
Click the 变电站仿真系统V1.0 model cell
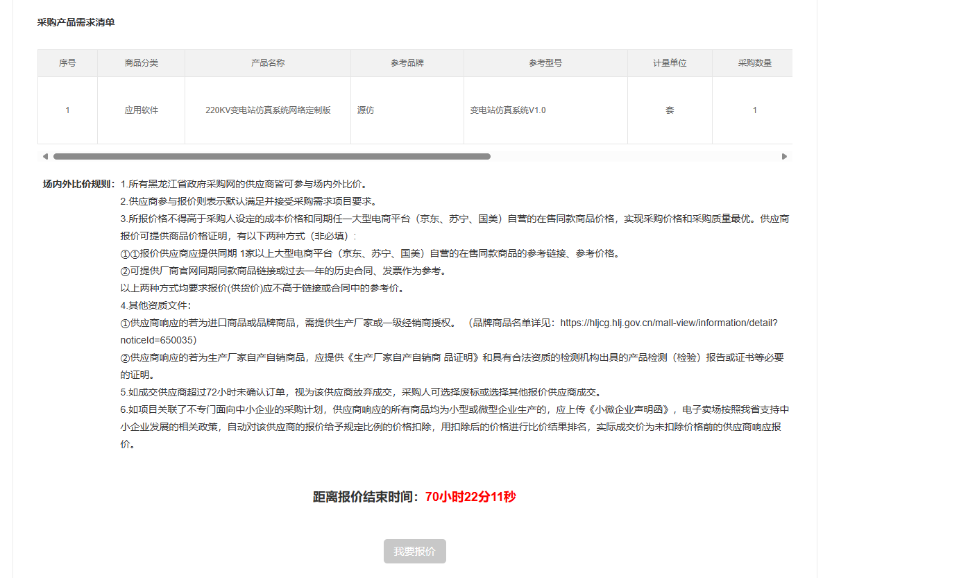pos(508,110)
